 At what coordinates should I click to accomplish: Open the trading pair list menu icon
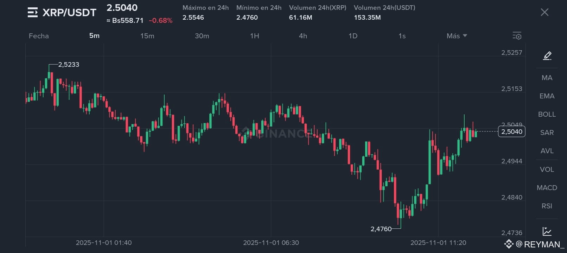32,12
